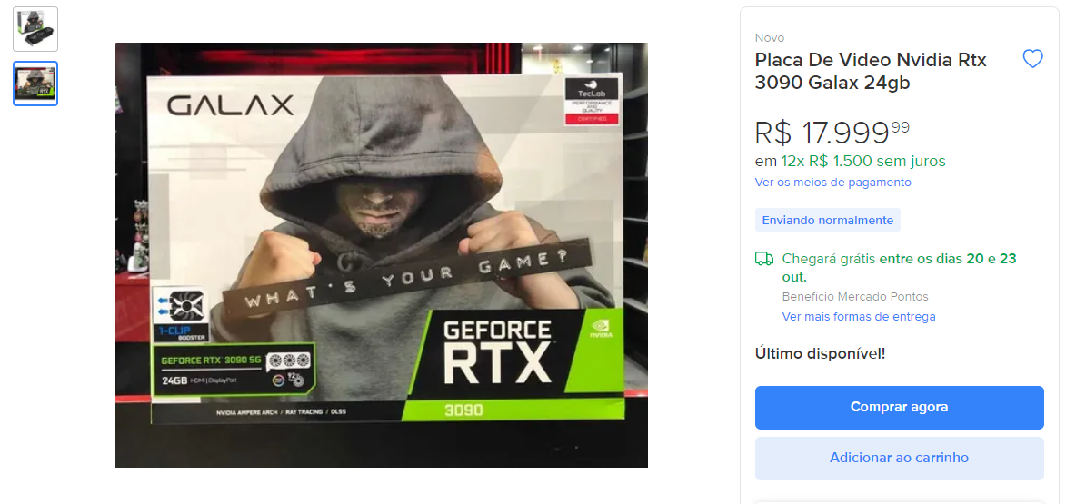The height and width of the screenshot is (504, 1066).
Task: Select the first product thumbnail
Action: coord(35,29)
